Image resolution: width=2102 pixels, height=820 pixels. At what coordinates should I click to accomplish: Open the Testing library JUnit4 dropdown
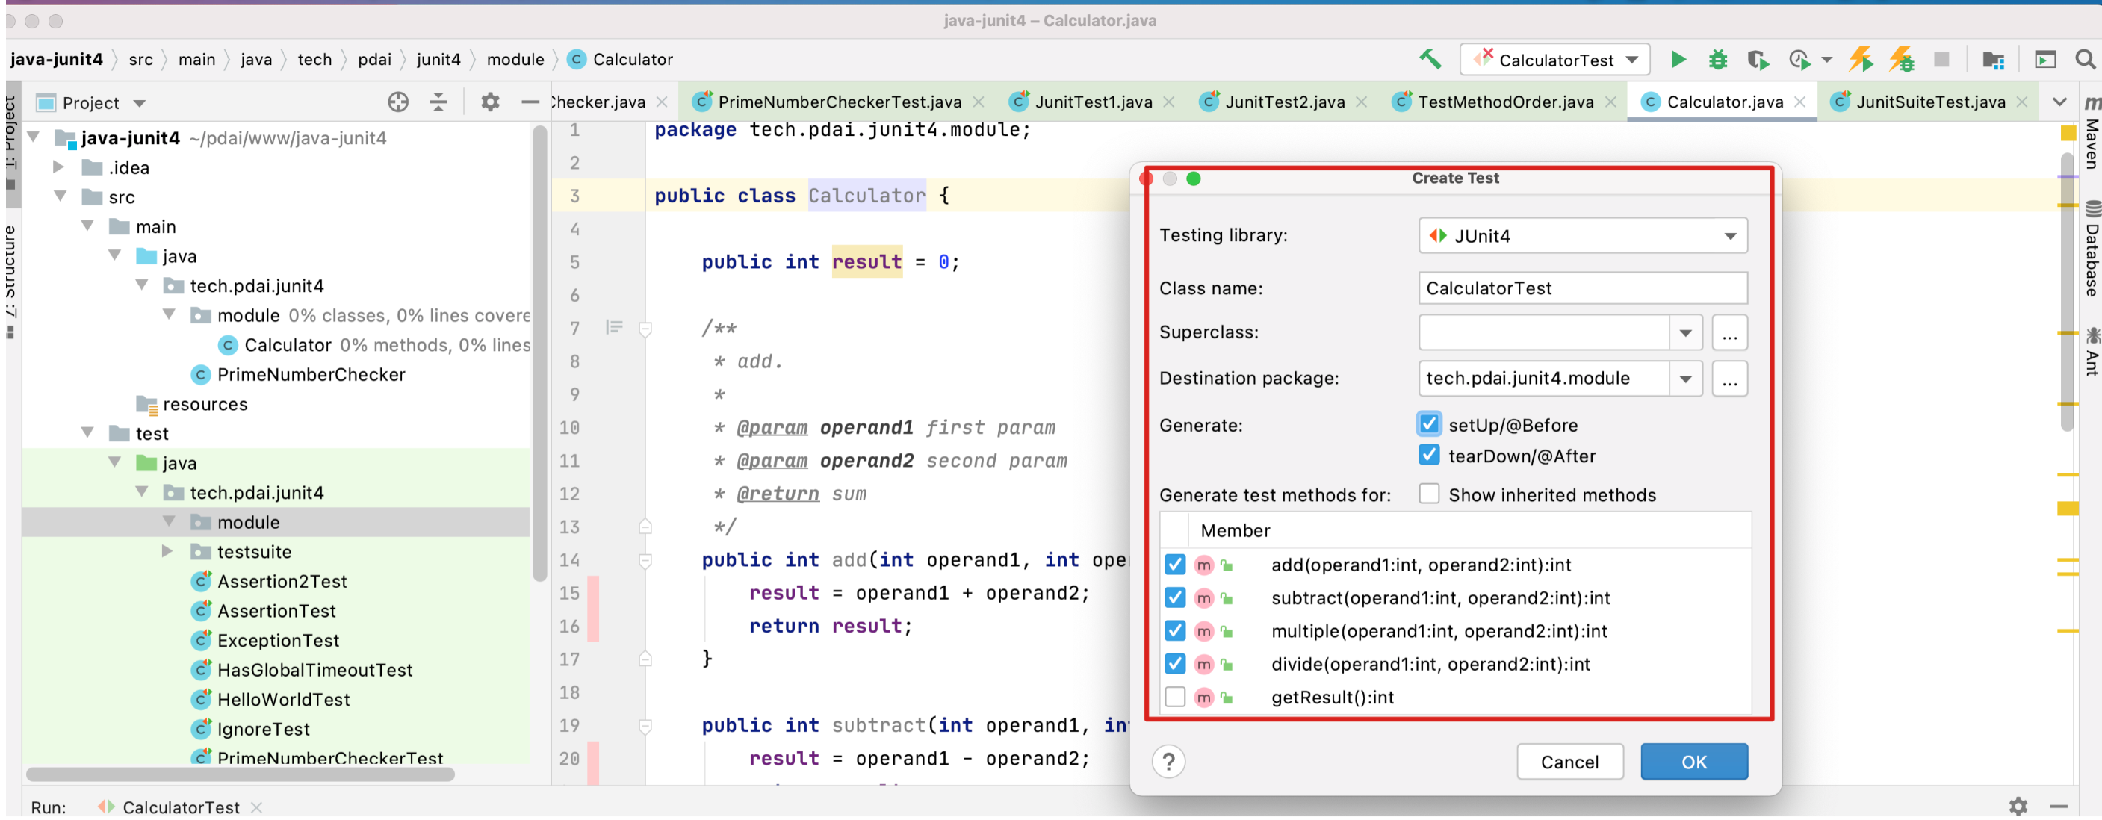pos(1582,236)
